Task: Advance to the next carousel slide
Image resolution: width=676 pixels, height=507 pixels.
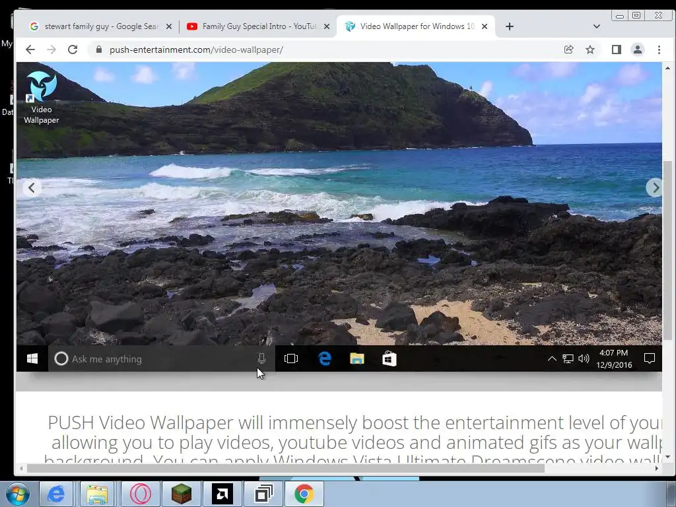Action: pos(655,188)
